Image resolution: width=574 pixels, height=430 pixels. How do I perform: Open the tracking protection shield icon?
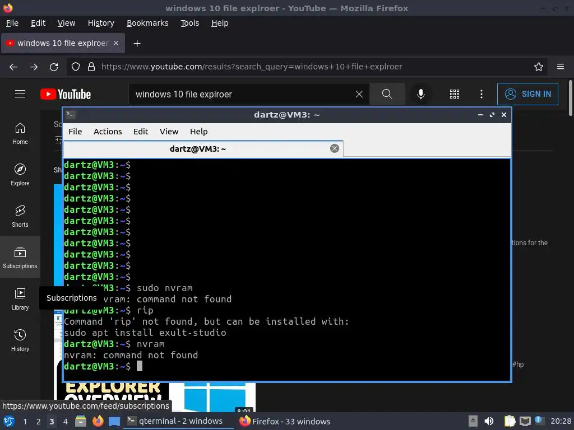click(x=76, y=67)
